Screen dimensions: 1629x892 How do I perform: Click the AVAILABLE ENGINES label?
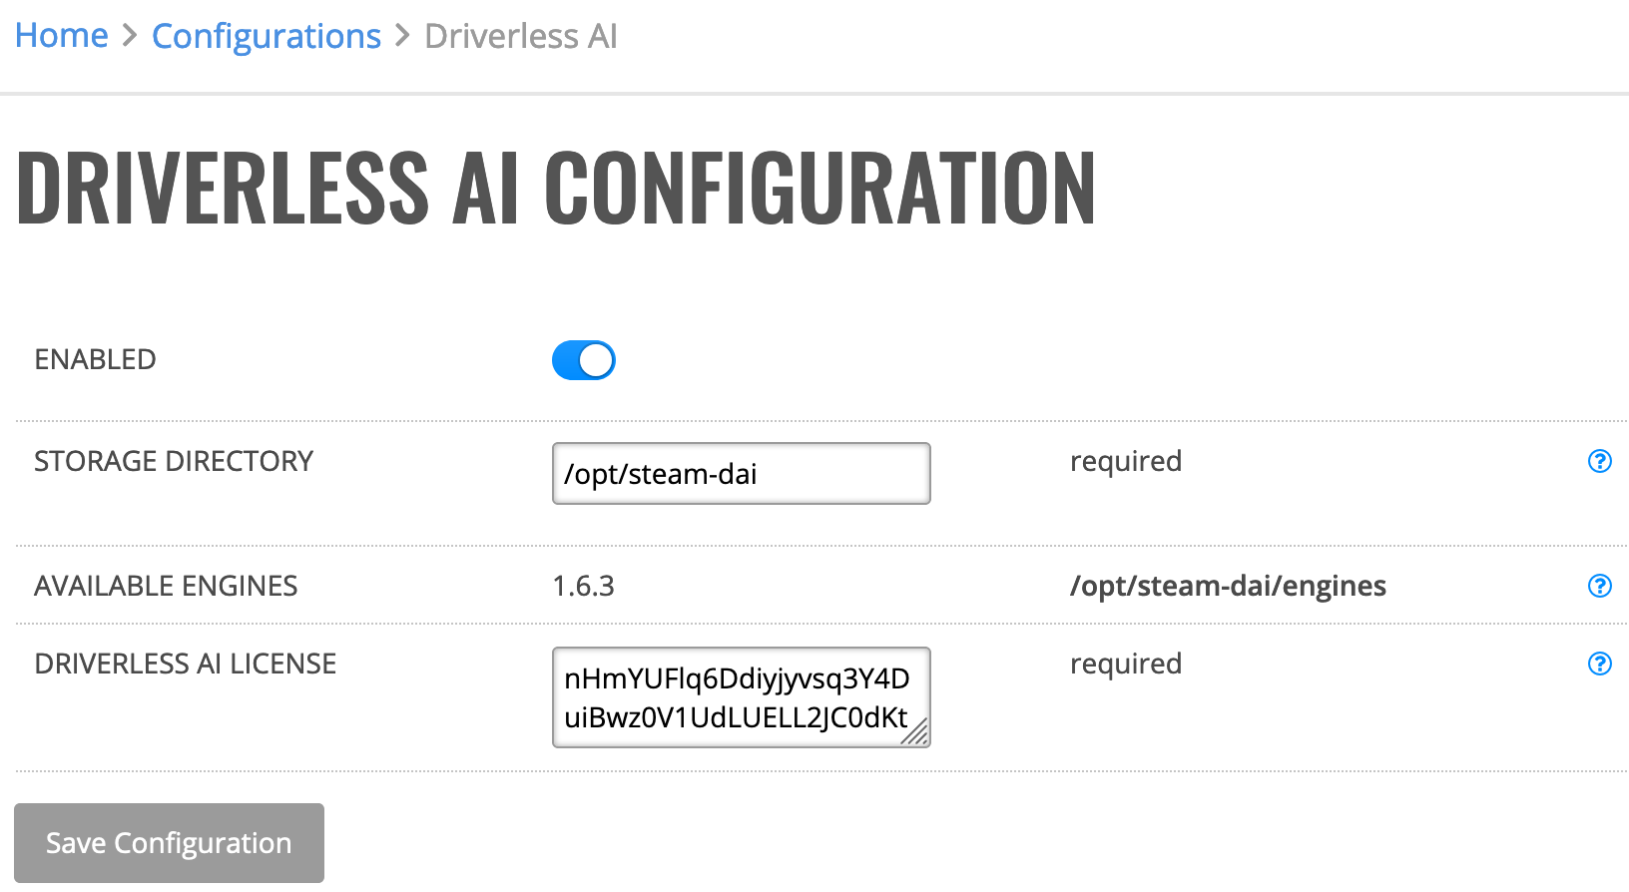click(166, 586)
